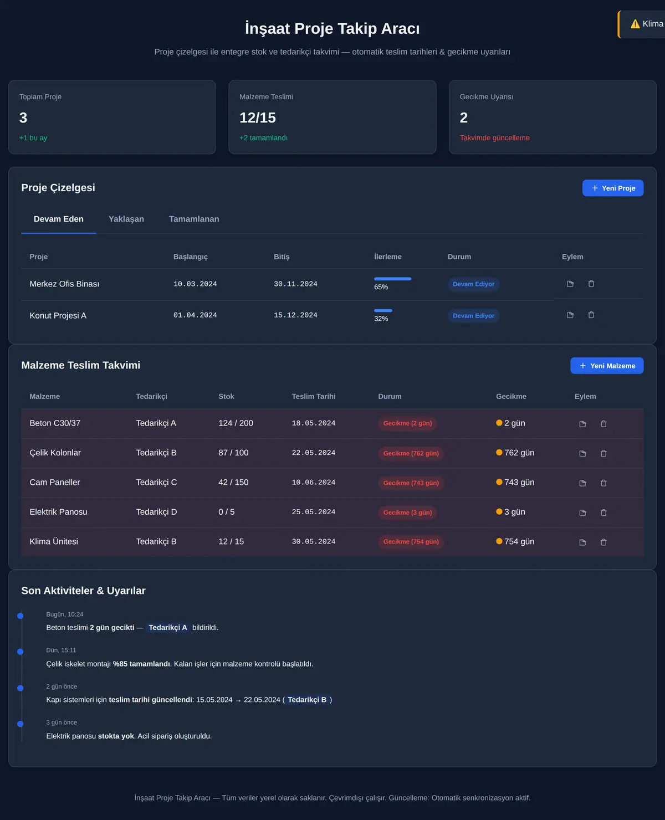Click Devam Ediyor badge for Merkez Ofis Binası

pos(474,284)
